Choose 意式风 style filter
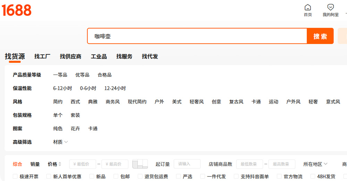The height and width of the screenshot is (181, 347). click(333, 102)
